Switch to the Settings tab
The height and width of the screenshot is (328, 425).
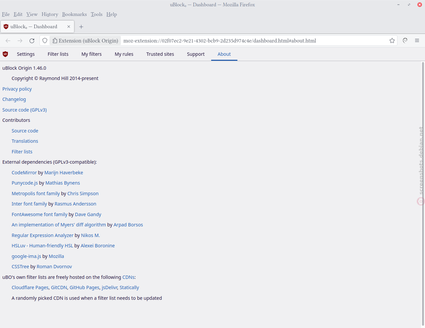pos(26,54)
